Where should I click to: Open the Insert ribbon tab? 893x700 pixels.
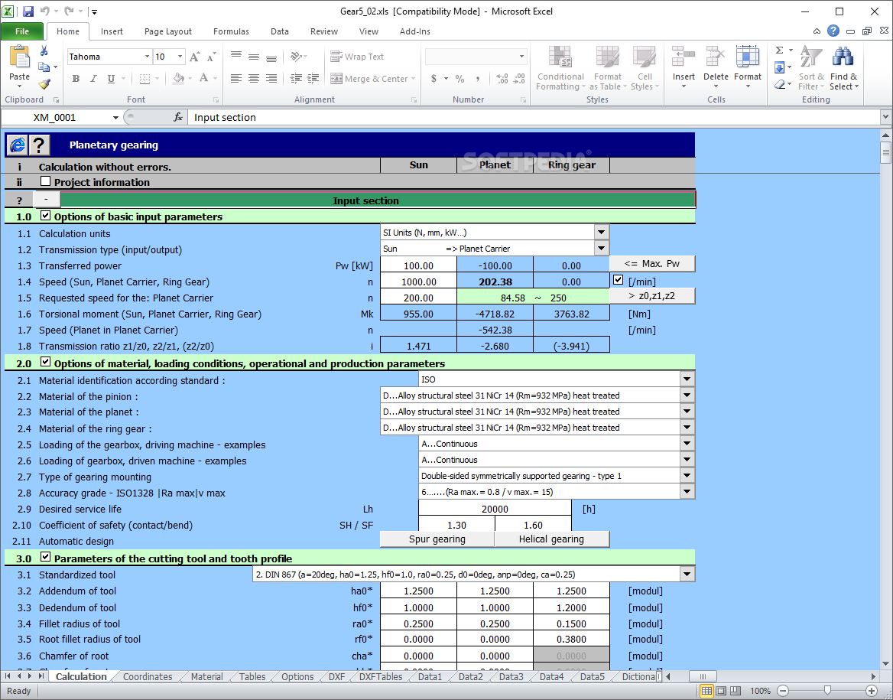tap(112, 31)
